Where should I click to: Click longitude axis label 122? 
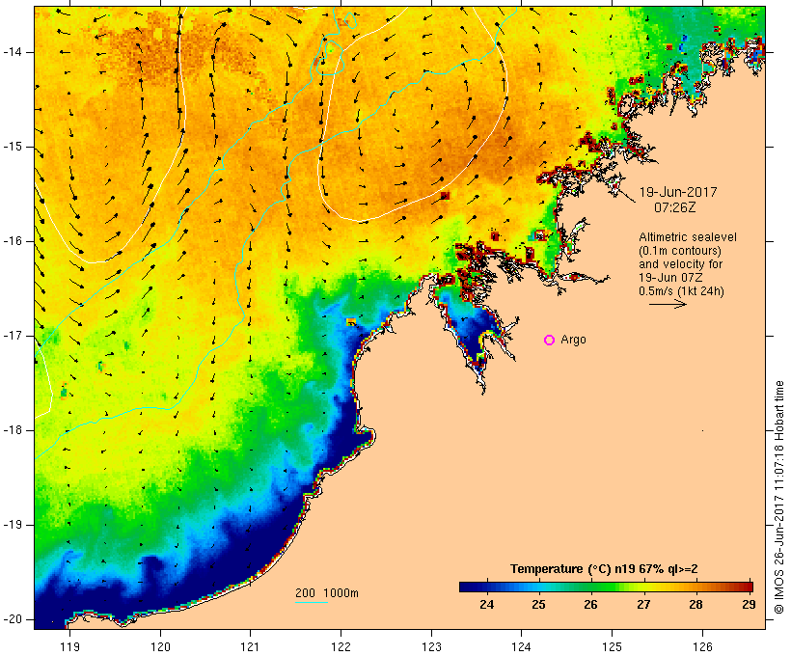tap(341, 646)
